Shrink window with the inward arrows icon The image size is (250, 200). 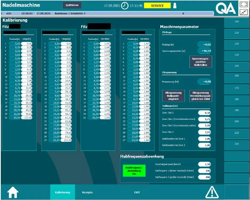[x=243, y=12]
